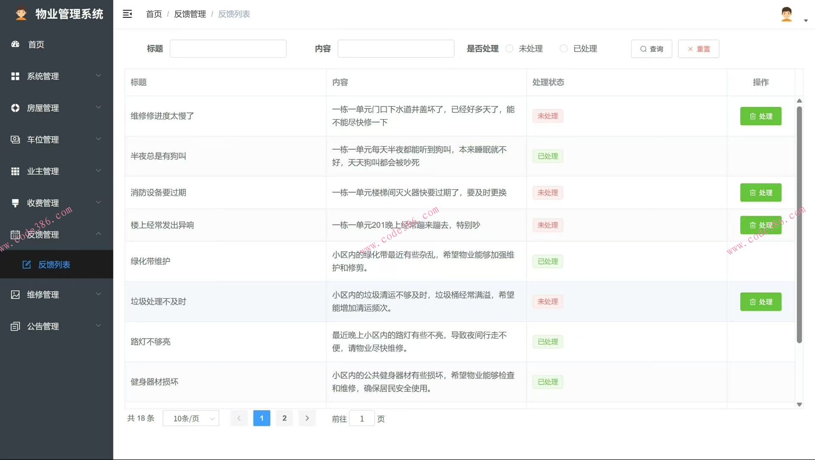Open 公告管理 from the sidebar
Screen dimensions: 815x460
click(43, 326)
